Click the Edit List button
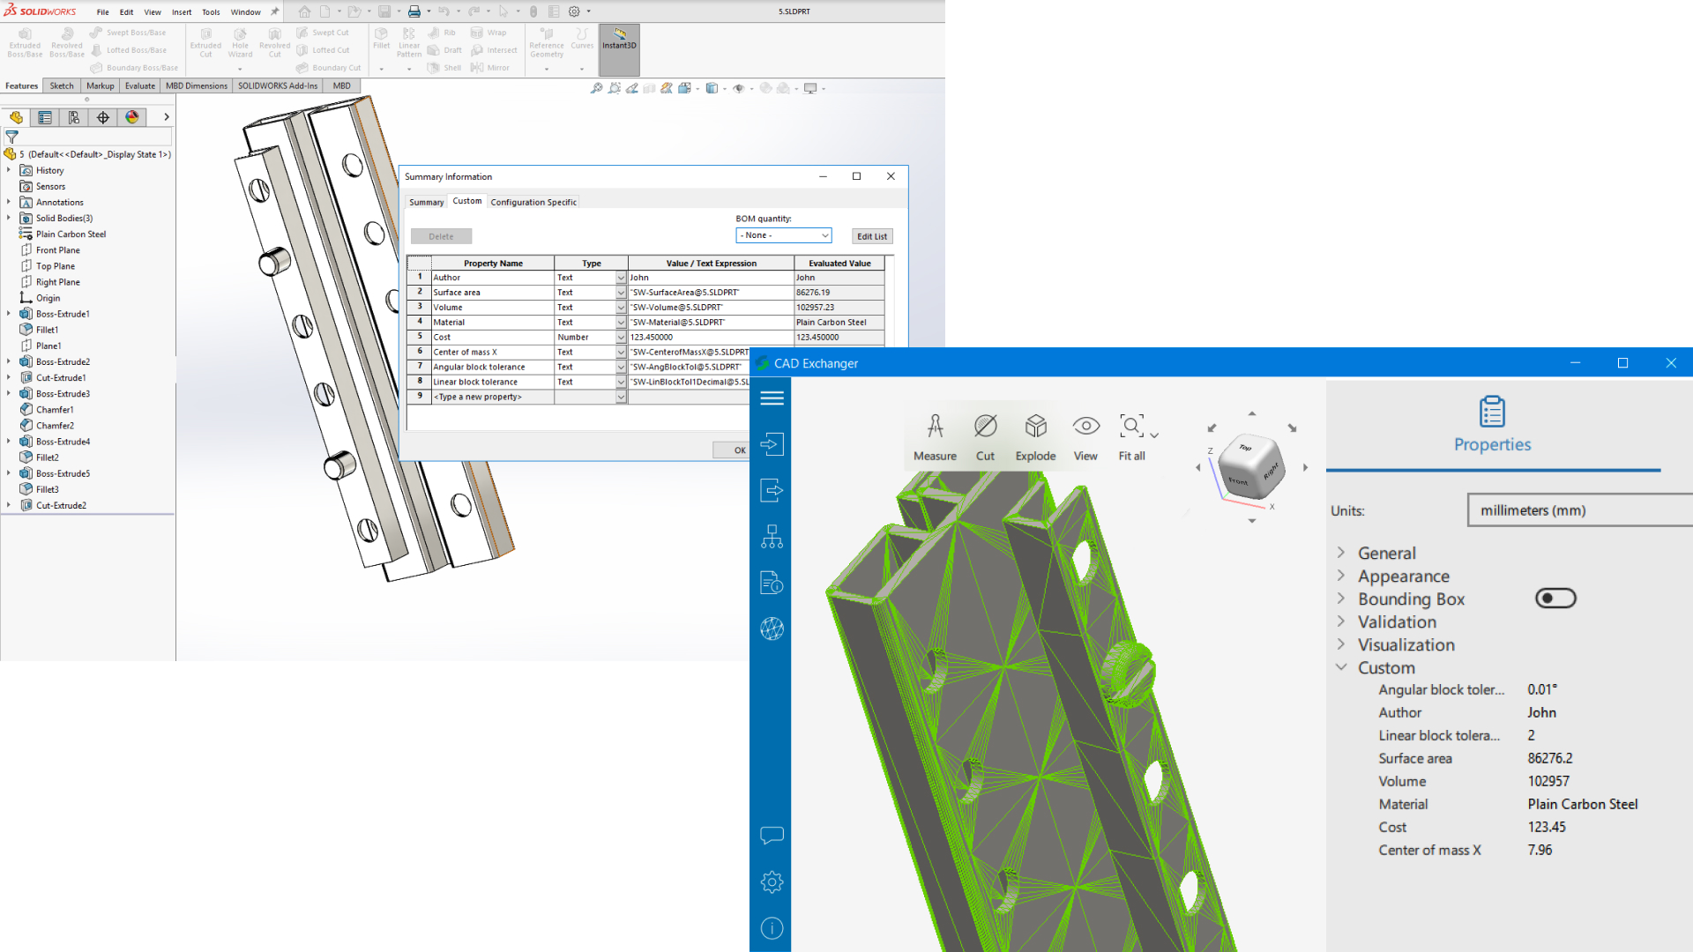The width and height of the screenshot is (1693, 952). [x=872, y=236]
